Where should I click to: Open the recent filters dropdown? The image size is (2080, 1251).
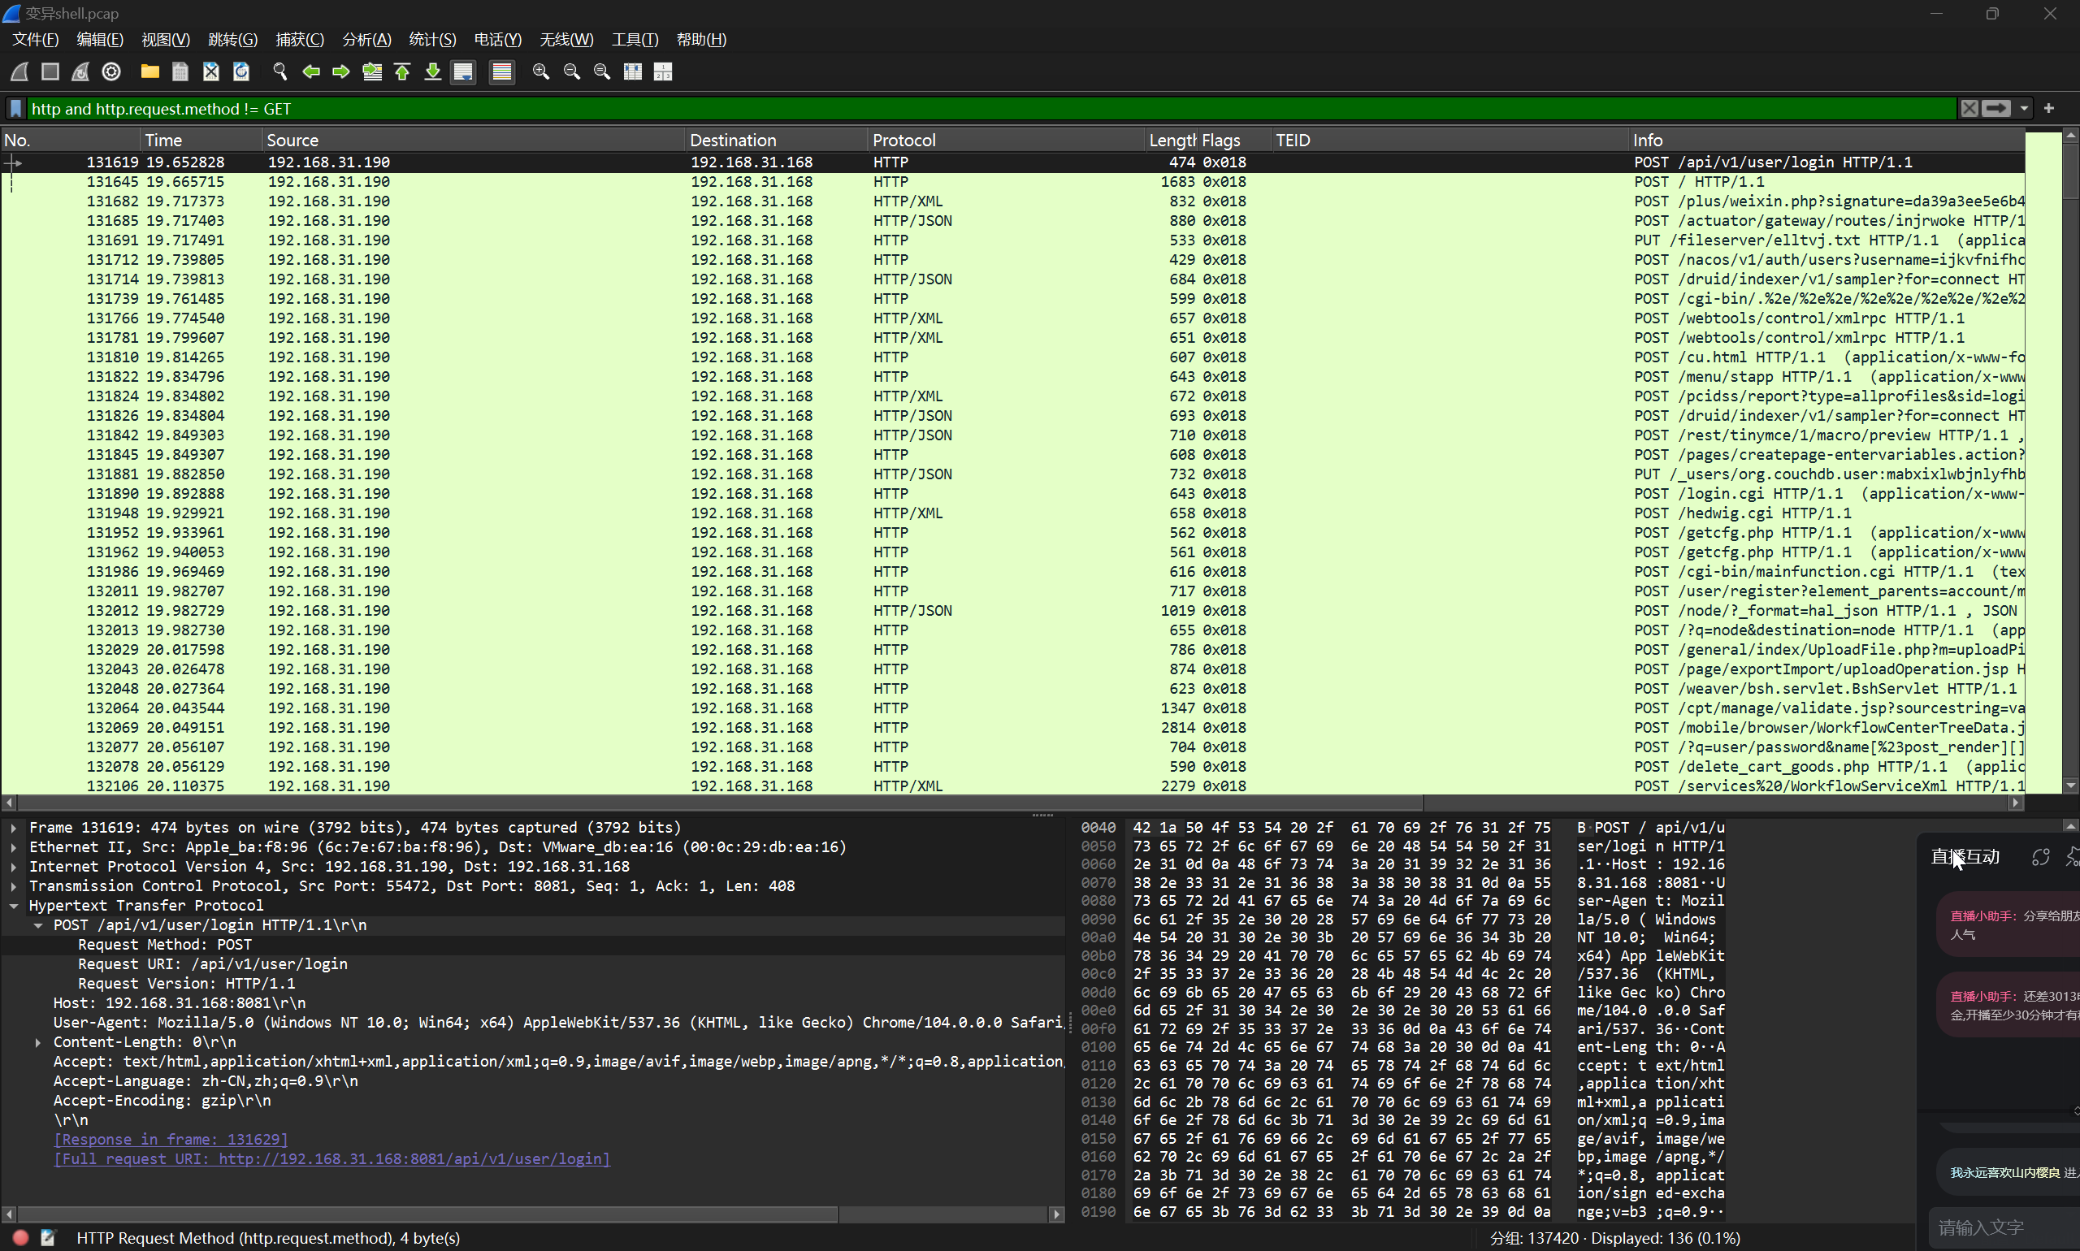click(2023, 109)
